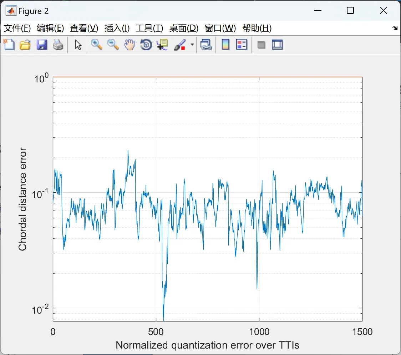Screen dimensions: 401x355
Task: Open the 插入(I) menu
Action: (117, 28)
